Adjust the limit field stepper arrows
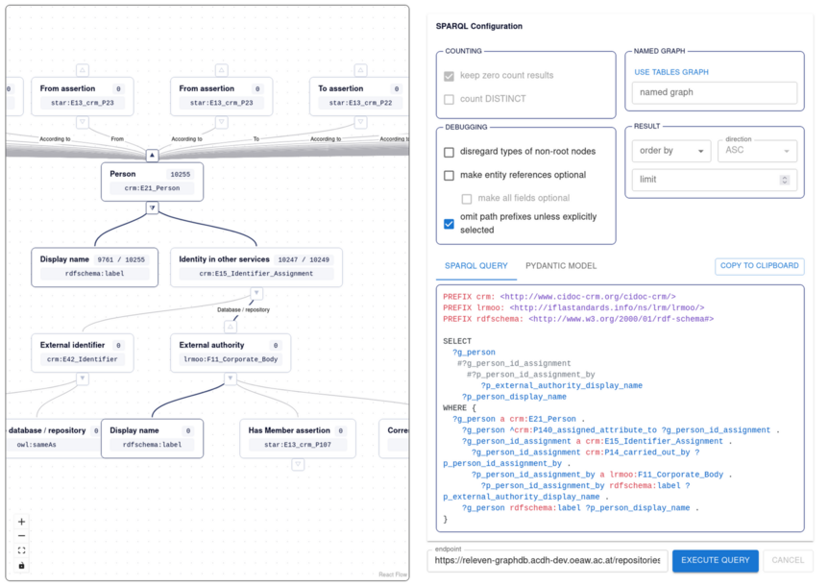Image resolution: width=828 pixels, height=586 pixels. [784, 180]
